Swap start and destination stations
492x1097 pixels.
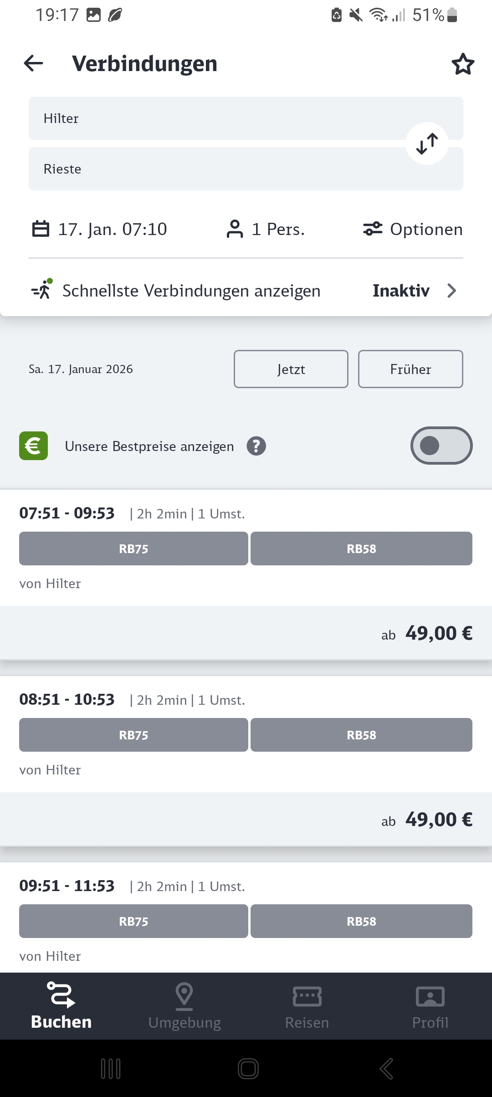[x=427, y=144]
